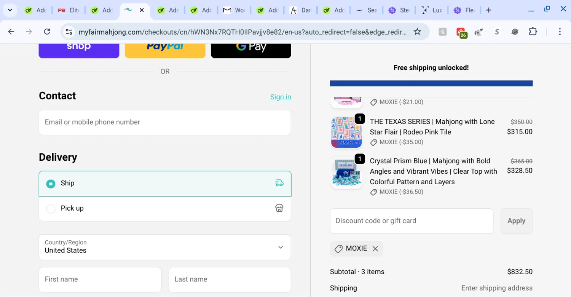Open the planet-shaped extension icon
This screenshot has width=571, height=297.
pyautogui.click(x=515, y=32)
